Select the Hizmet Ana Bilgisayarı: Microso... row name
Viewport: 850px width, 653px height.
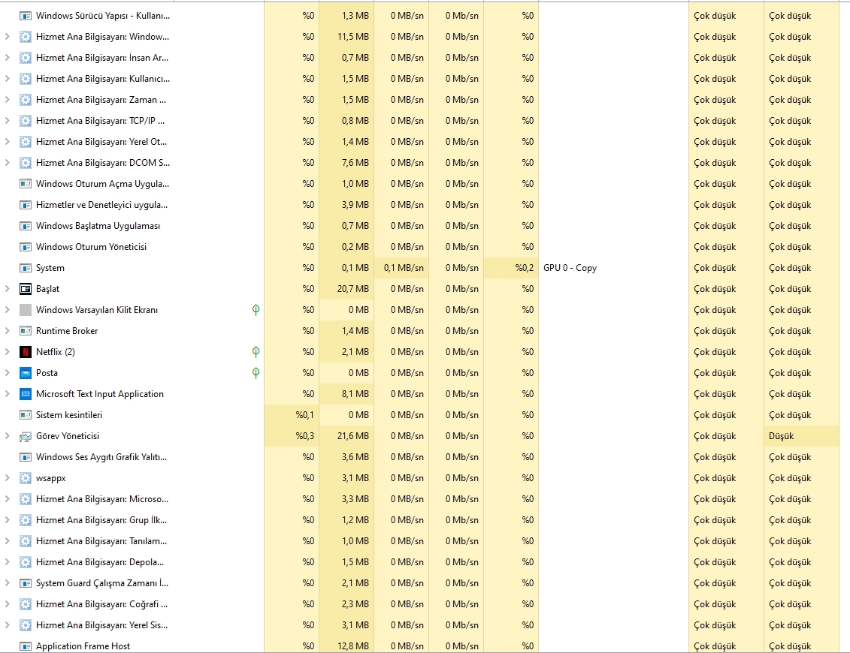[102, 499]
